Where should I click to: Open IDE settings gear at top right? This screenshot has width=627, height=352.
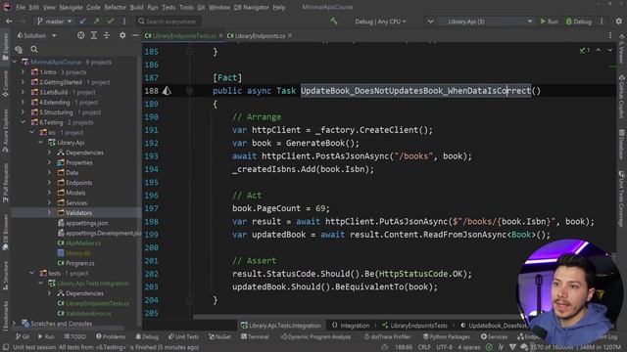coord(618,22)
